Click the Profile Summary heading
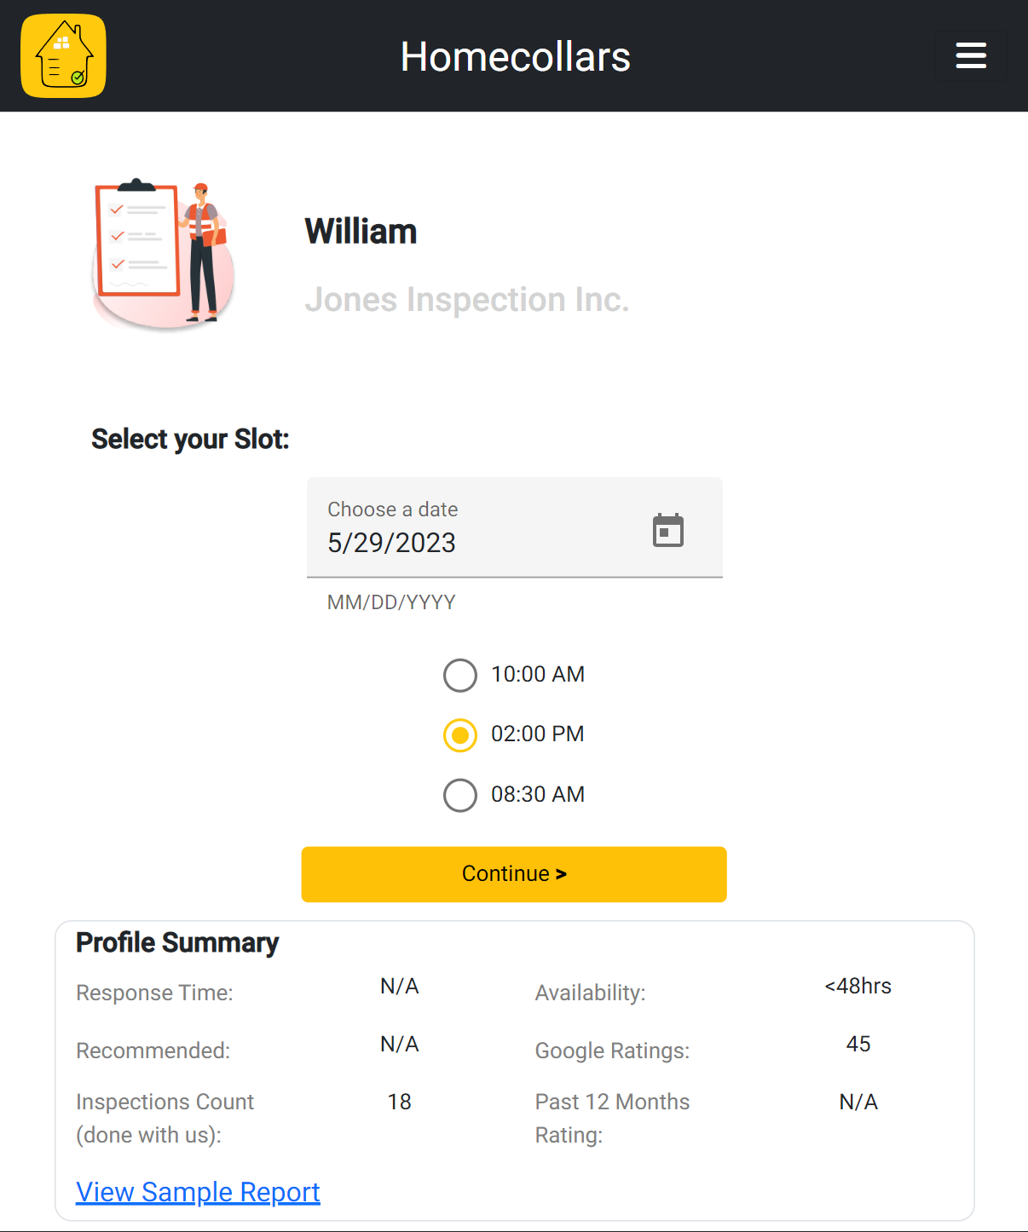 tap(177, 942)
